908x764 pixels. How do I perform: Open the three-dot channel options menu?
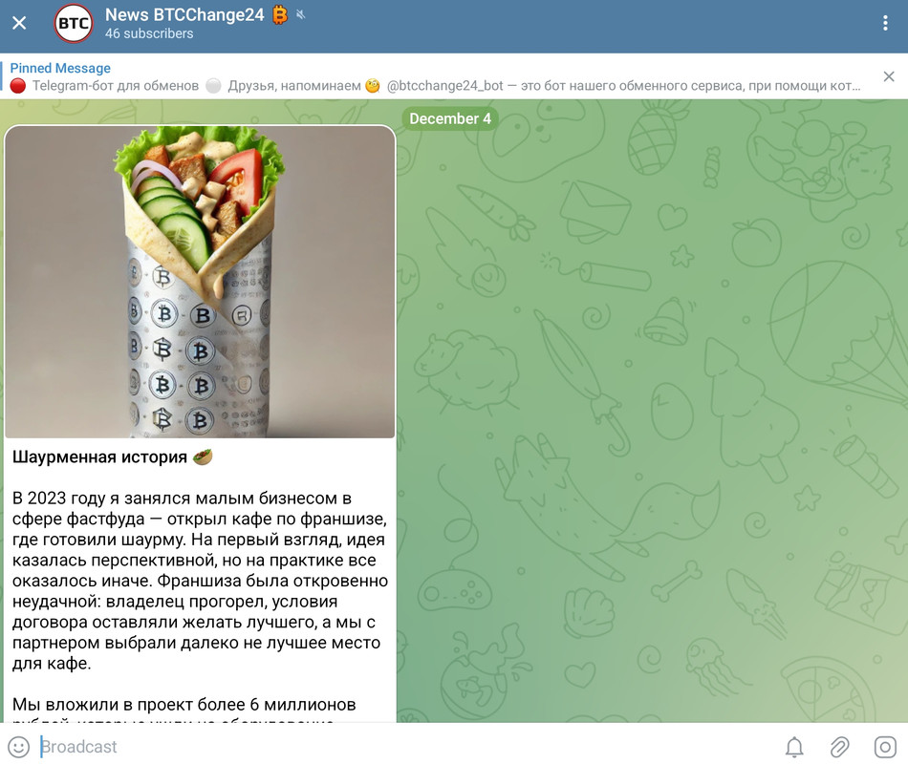[x=885, y=23]
